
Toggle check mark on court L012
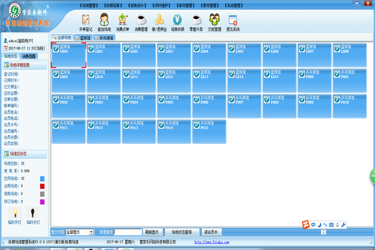161,74
